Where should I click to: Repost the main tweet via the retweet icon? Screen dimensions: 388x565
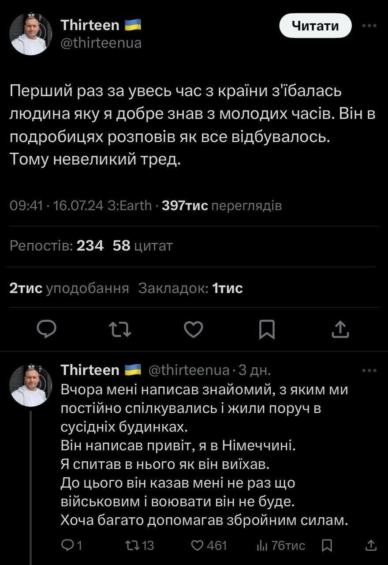point(120,329)
